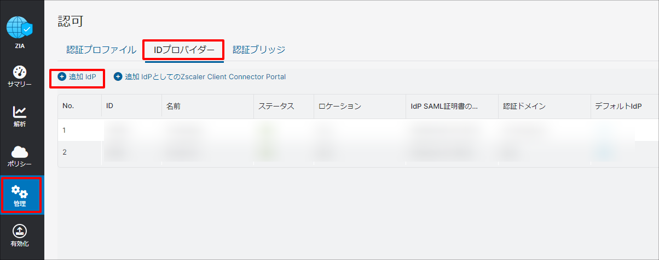This screenshot has width=659, height=260.
Task: Click 追加 IdPとしてのZscaler Client Connector Portal link
Action: coord(205,77)
